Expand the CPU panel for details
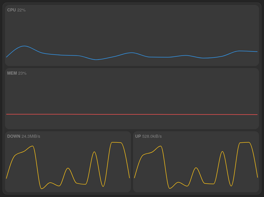 (x=132, y=35)
